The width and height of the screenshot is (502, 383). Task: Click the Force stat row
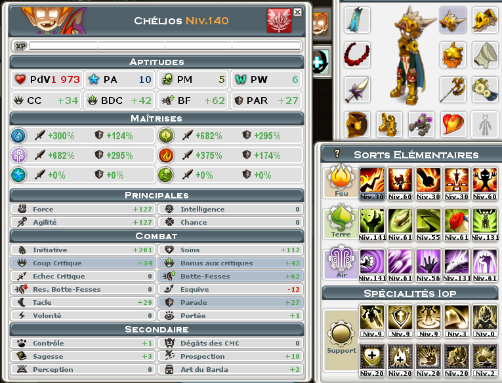click(x=83, y=209)
